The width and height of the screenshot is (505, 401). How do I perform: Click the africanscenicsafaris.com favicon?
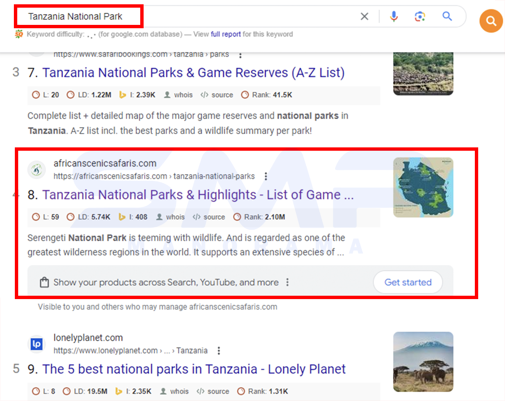pyautogui.click(x=36, y=169)
